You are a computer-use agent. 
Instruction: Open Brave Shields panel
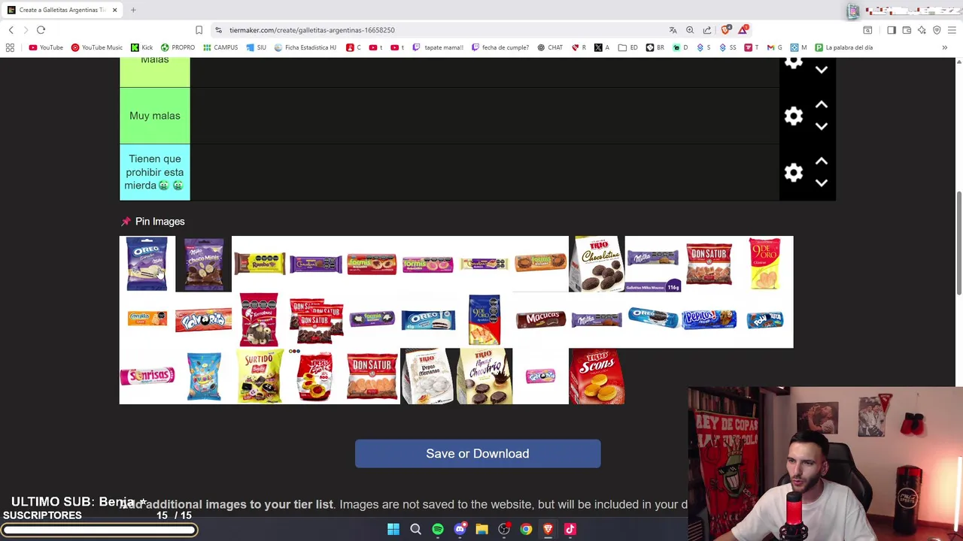pyautogui.click(x=725, y=30)
